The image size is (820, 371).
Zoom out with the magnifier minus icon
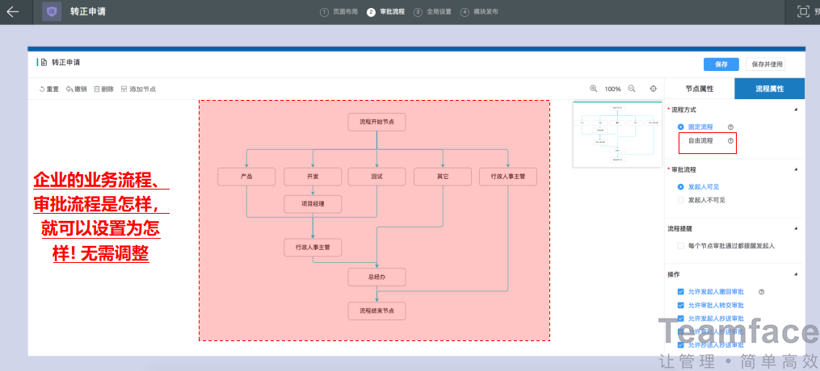[632, 89]
